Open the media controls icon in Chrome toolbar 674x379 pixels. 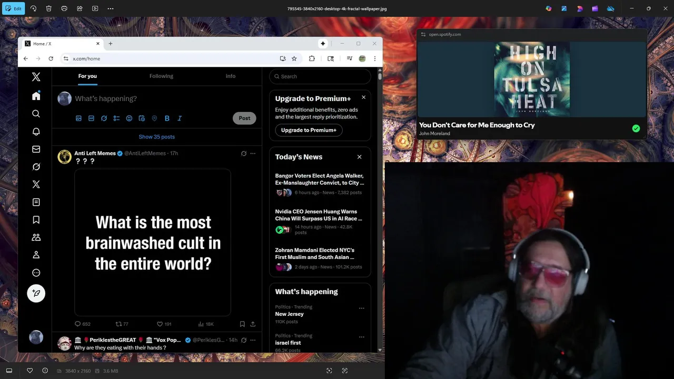pyautogui.click(x=349, y=58)
